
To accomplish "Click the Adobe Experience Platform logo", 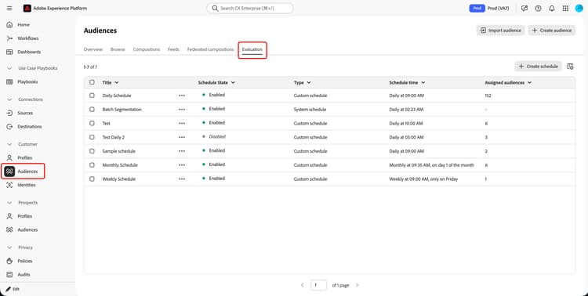I will coord(27,9).
